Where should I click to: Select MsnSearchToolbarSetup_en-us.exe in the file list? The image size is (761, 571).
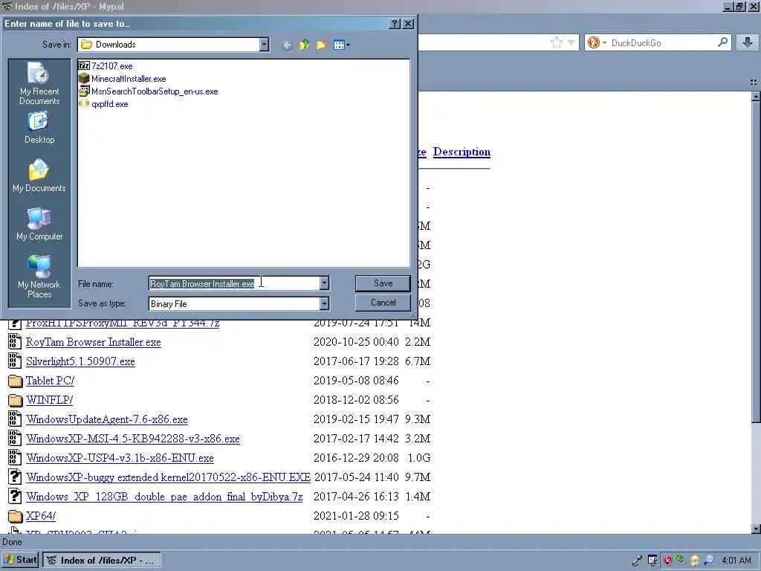click(x=149, y=91)
